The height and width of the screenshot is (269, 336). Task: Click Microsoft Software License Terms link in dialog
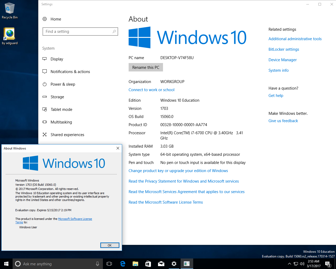click(75, 219)
